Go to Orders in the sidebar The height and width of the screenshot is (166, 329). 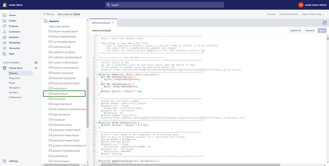point(13,21)
